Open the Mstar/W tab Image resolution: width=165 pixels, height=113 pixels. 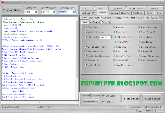click(x=155, y=8)
